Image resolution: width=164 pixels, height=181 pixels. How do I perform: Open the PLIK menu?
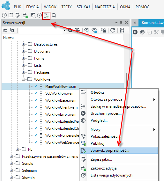pyautogui.click(x=18, y=7)
